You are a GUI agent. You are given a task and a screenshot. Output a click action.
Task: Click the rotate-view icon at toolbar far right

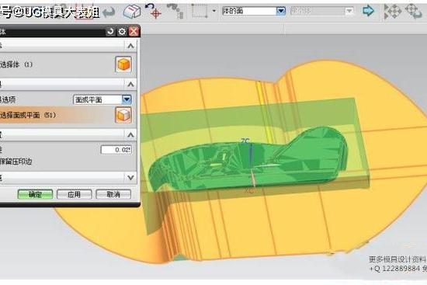[413, 11]
